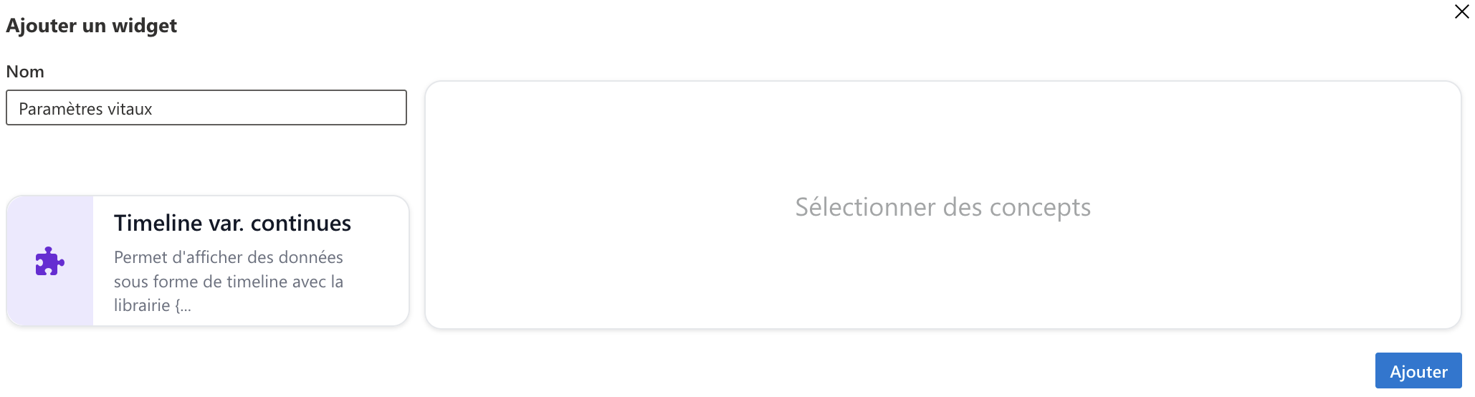Click the purple puzzle piece plugin icon
This screenshot has height=397, width=1475.
[x=50, y=262]
